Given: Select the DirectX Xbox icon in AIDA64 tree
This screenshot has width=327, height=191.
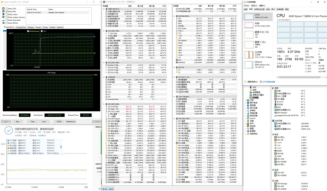Looking at the screenshot, I should (248, 118).
